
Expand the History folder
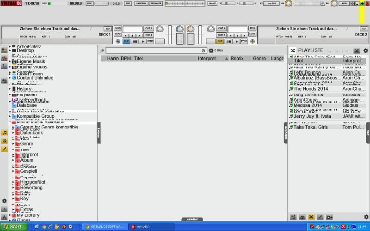coord(9,89)
